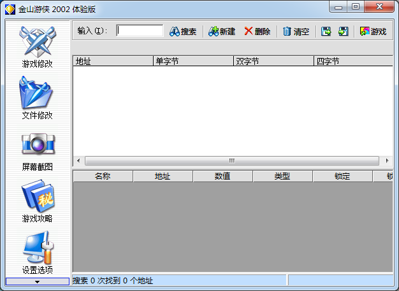This screenshot has height=291, width=399.
Task: Click the 类型 column header in lower table
Action: 282,176
